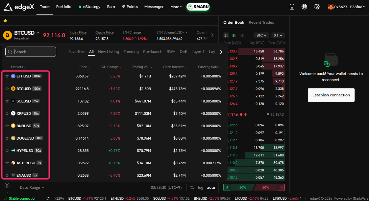Click the download app icon in header
Screen dimensions: 369x201
[292, 7]
